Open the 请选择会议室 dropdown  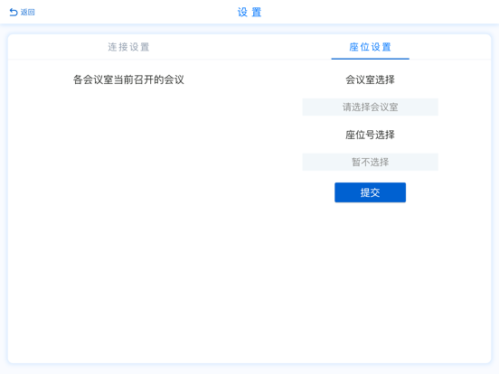(370, 108)
